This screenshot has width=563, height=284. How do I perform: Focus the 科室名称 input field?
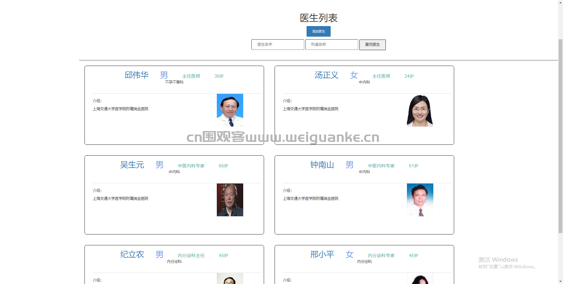coord(332,45)
